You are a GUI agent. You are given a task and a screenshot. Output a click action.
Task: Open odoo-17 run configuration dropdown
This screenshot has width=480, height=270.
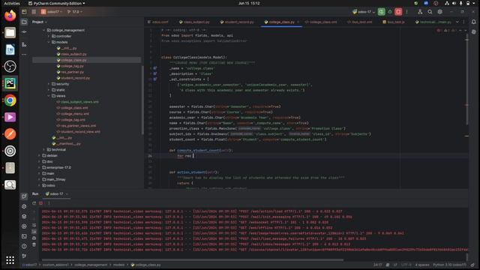(x=364, y=12)
